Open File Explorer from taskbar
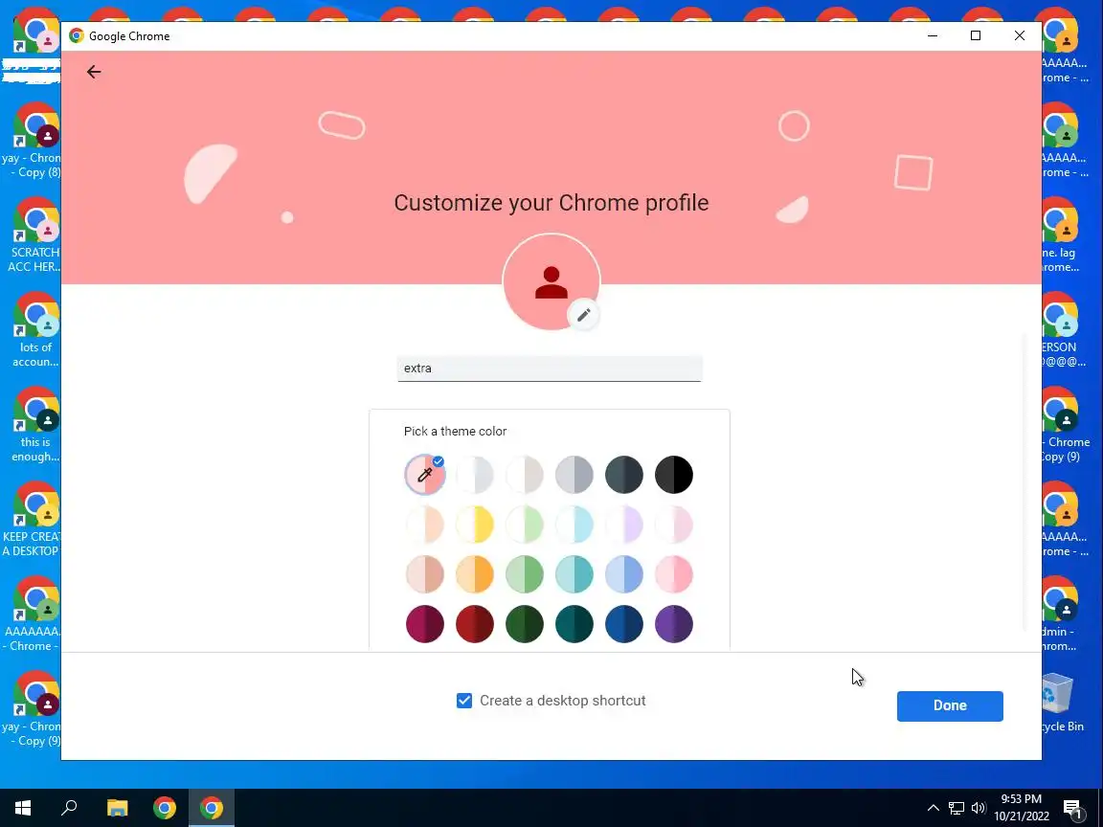Image resolution: width=1103 pixels, height=827 pixels. tap(118, 807)
